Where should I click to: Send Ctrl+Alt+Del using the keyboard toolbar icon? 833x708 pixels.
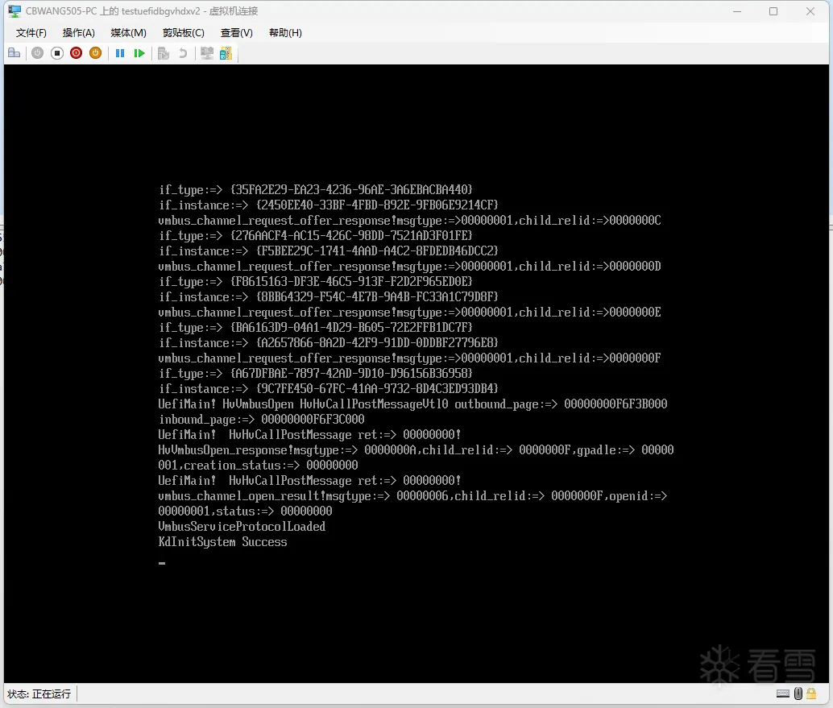(15, 53)
